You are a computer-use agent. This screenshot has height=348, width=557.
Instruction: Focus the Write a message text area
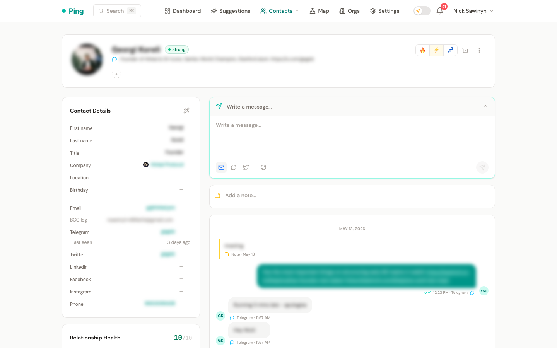(352, 137)
